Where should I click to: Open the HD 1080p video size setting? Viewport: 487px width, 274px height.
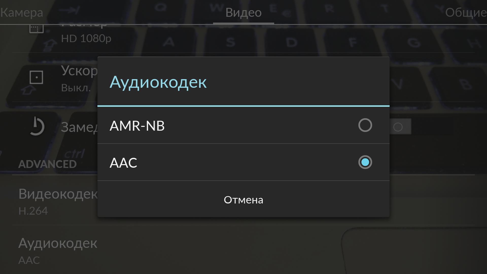[86, 39]
